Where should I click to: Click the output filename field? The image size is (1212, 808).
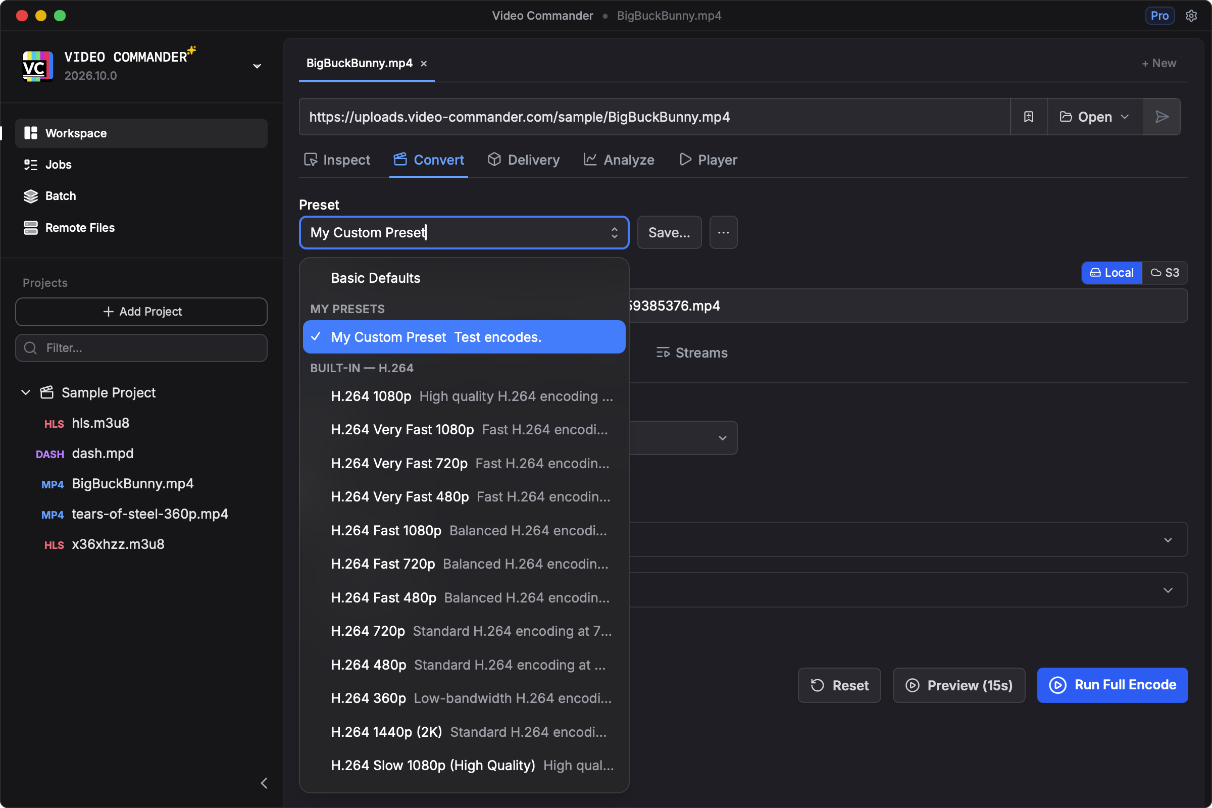point(908,306)
